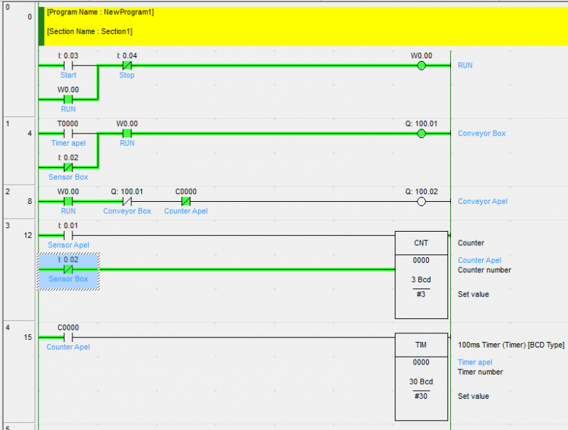Select the rung 2 header at step 8
The height and width of the screenshot is (430, 568).
point(19,202)
